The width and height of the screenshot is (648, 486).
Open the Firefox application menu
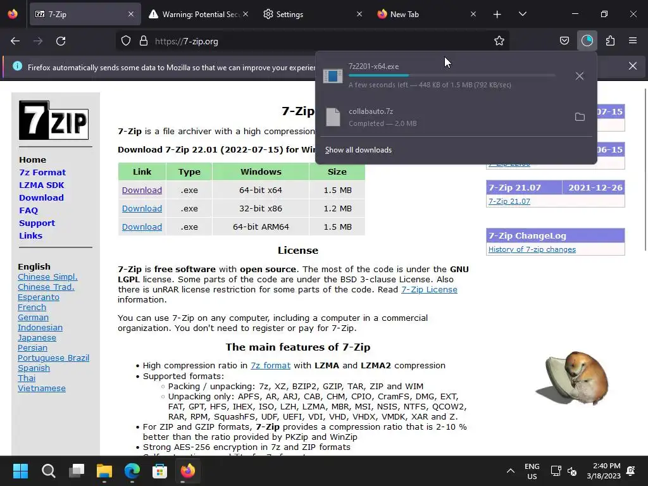(x=633, y=41)
